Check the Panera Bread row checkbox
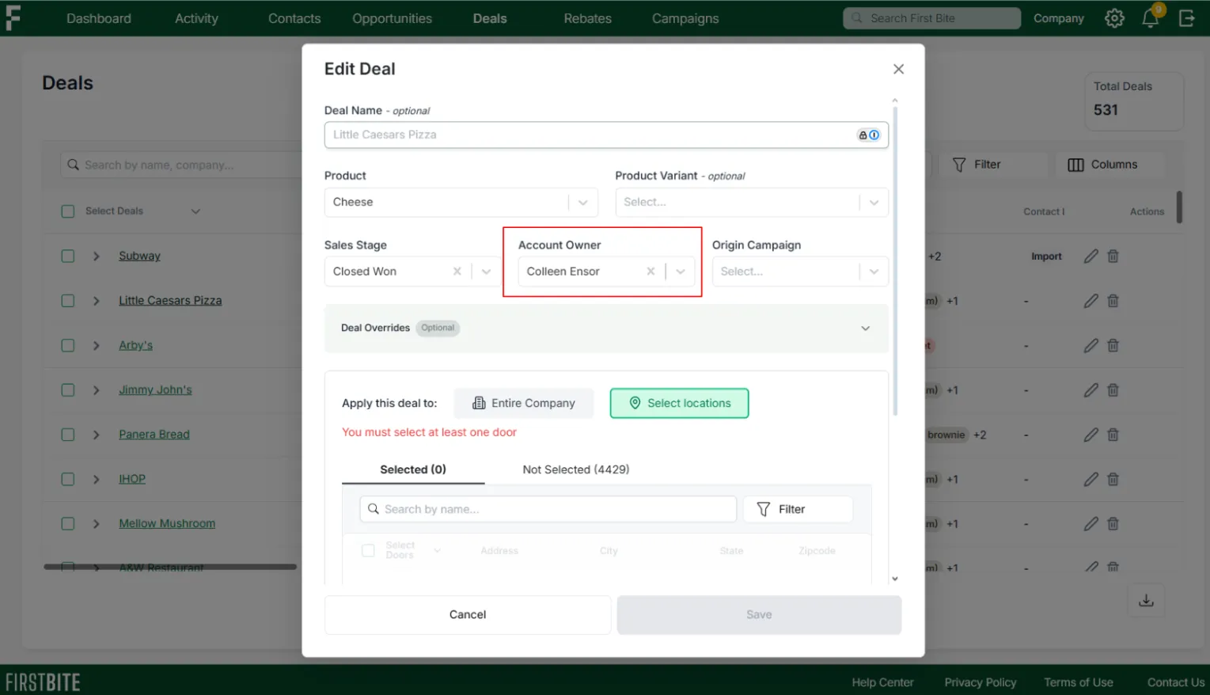The width and height of the screenshot is (1210, 695). (68, 435)
